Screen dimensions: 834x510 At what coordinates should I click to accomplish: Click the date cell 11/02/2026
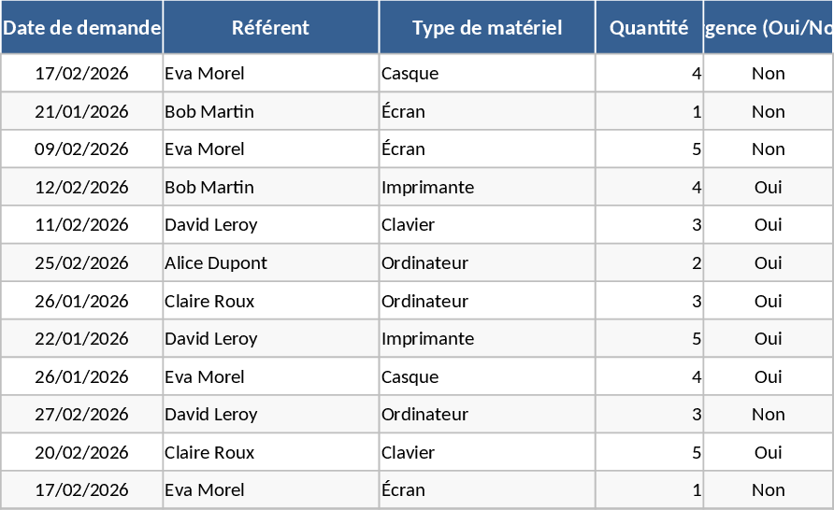tap(81, 225)
